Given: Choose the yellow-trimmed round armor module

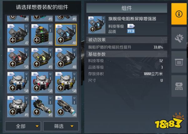Looking at the screenshot, I should [66, 83].
